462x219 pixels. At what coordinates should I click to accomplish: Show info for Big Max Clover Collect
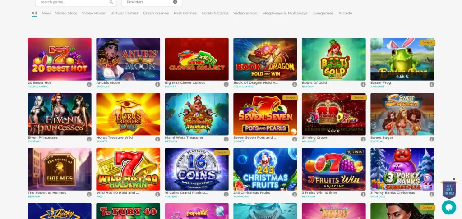click(226, 84)
